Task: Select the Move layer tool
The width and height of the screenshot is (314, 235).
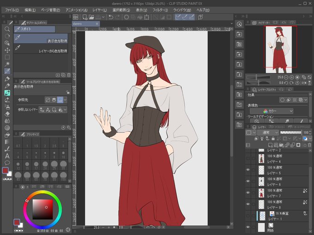Action: tap(7, 50)
